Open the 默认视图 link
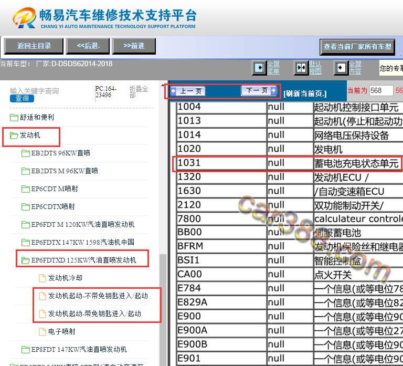Image resolution: width=403 pixels, height=366 pixels. (x=315, y=68)
